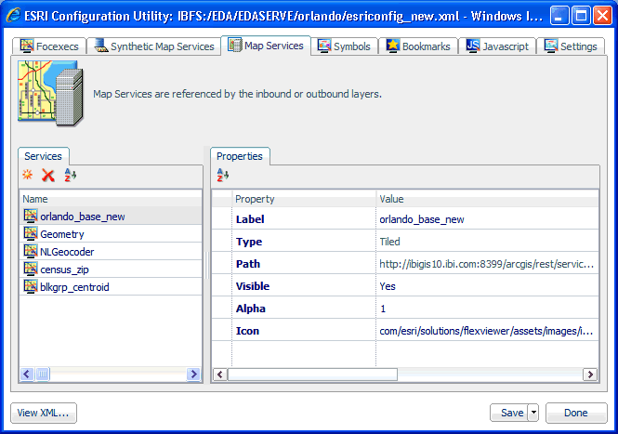Click properties grid scroll right arrow
Viewport: 618px width, 434px height.
coord(590,375)
